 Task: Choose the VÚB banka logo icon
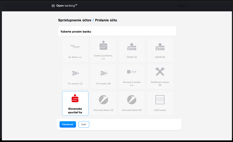click(x=160, y=100)
